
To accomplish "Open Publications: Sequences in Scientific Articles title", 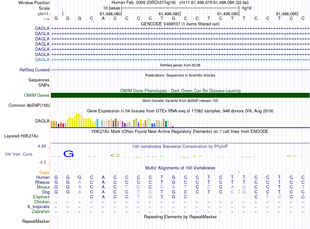I will 180,75.
